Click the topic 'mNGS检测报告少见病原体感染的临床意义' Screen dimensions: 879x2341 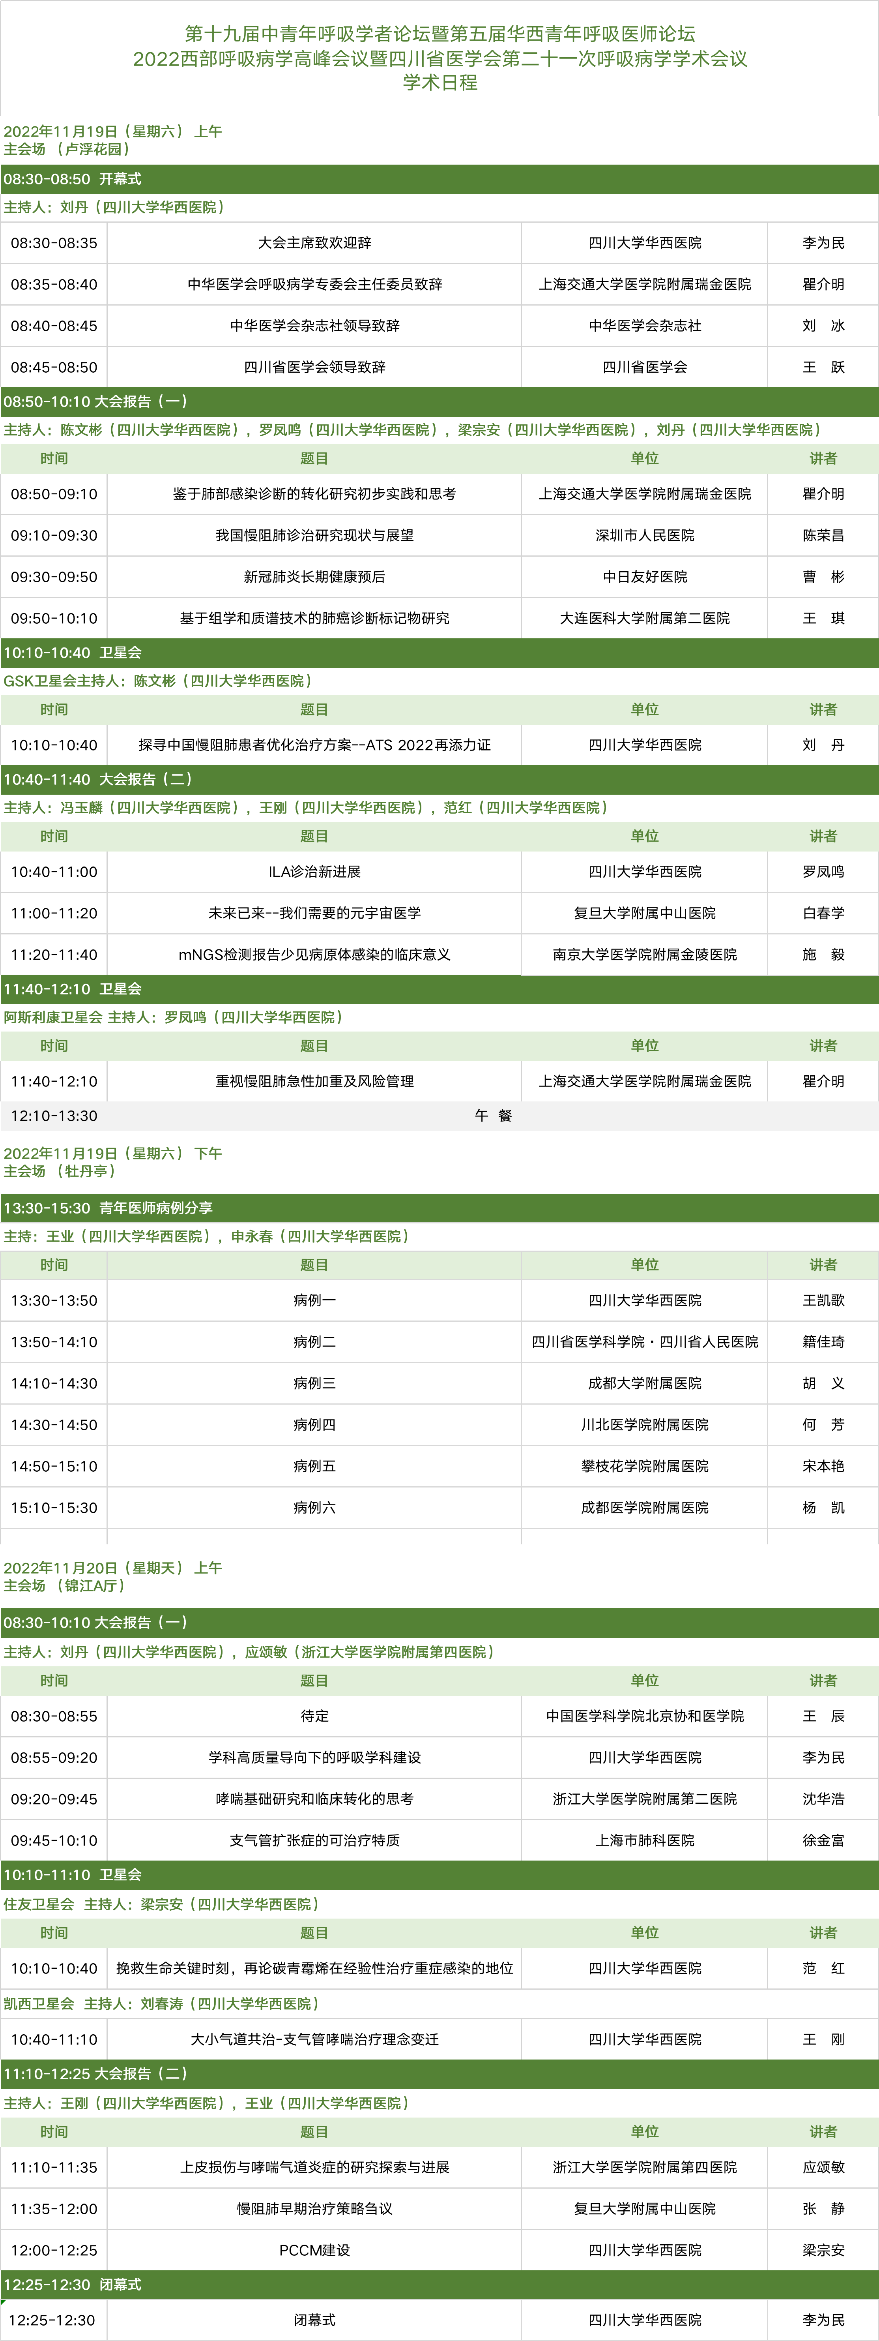click(314, 955)
